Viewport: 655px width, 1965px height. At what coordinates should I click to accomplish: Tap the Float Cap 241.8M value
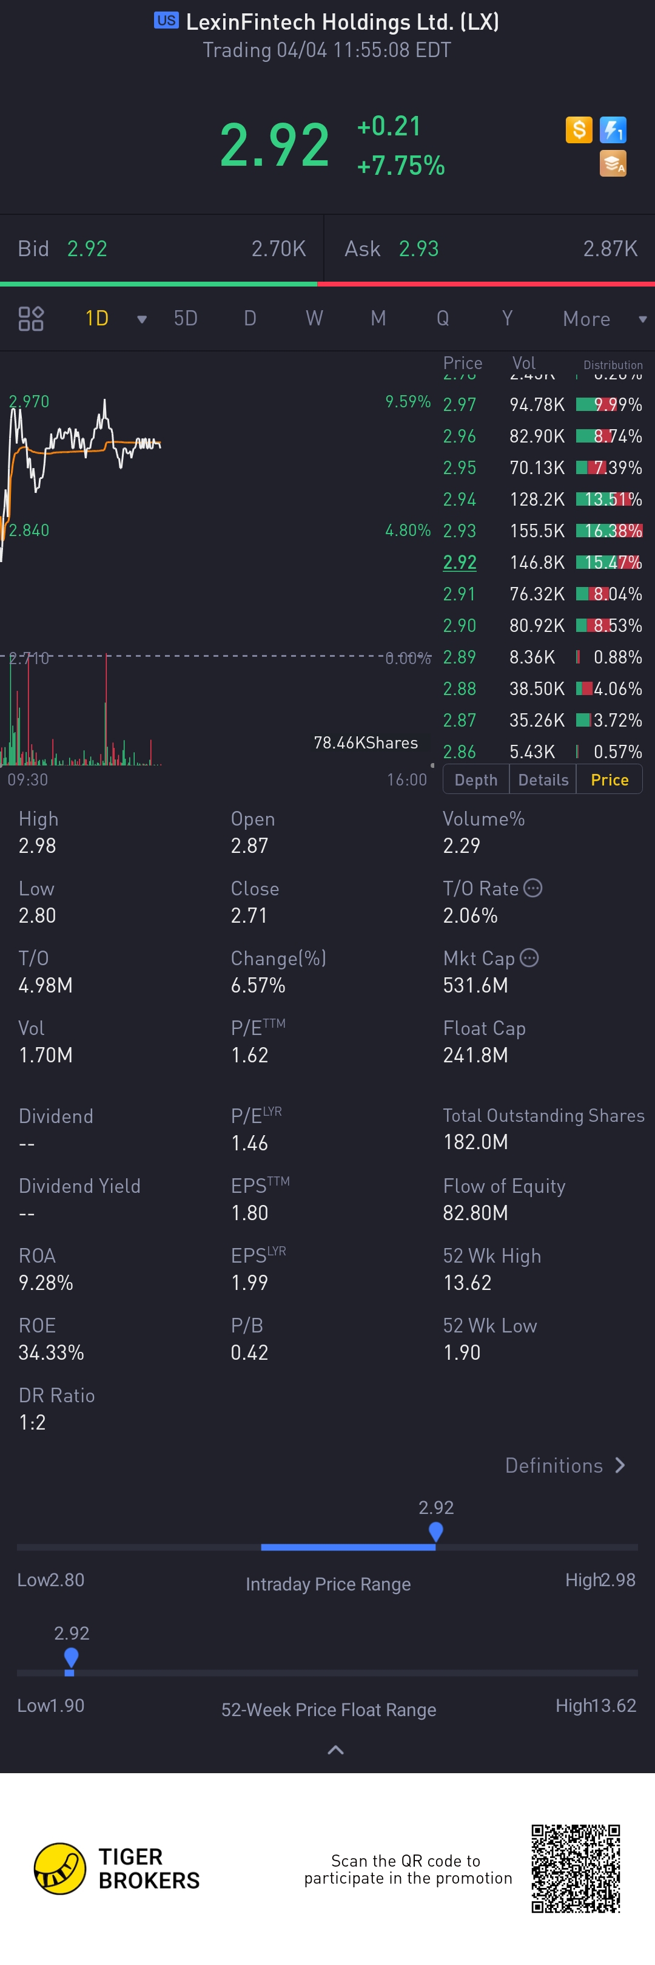pos(476,1055)
